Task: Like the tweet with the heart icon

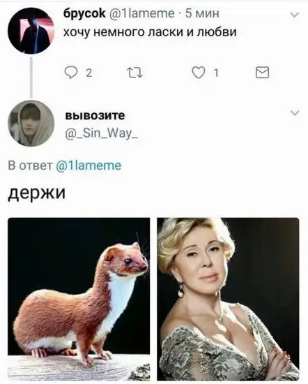Action: click(198, 73)
